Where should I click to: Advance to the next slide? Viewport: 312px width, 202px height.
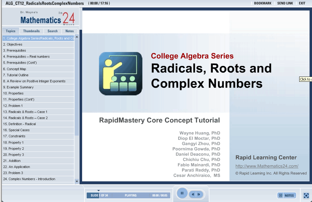coord(199,194)
